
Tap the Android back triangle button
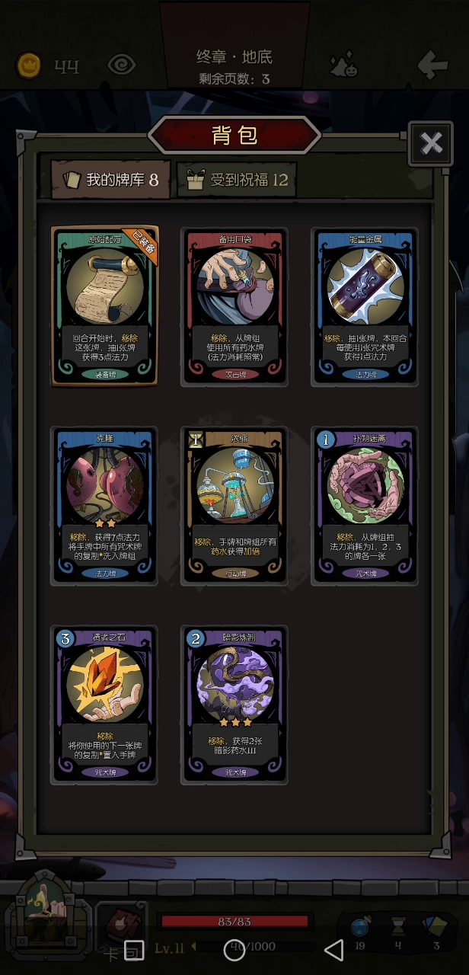[x=333, y=949]
